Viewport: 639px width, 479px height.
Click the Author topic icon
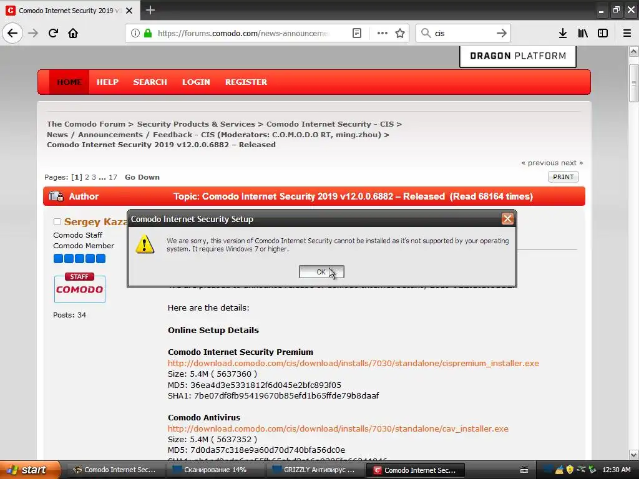click(56, 196)
